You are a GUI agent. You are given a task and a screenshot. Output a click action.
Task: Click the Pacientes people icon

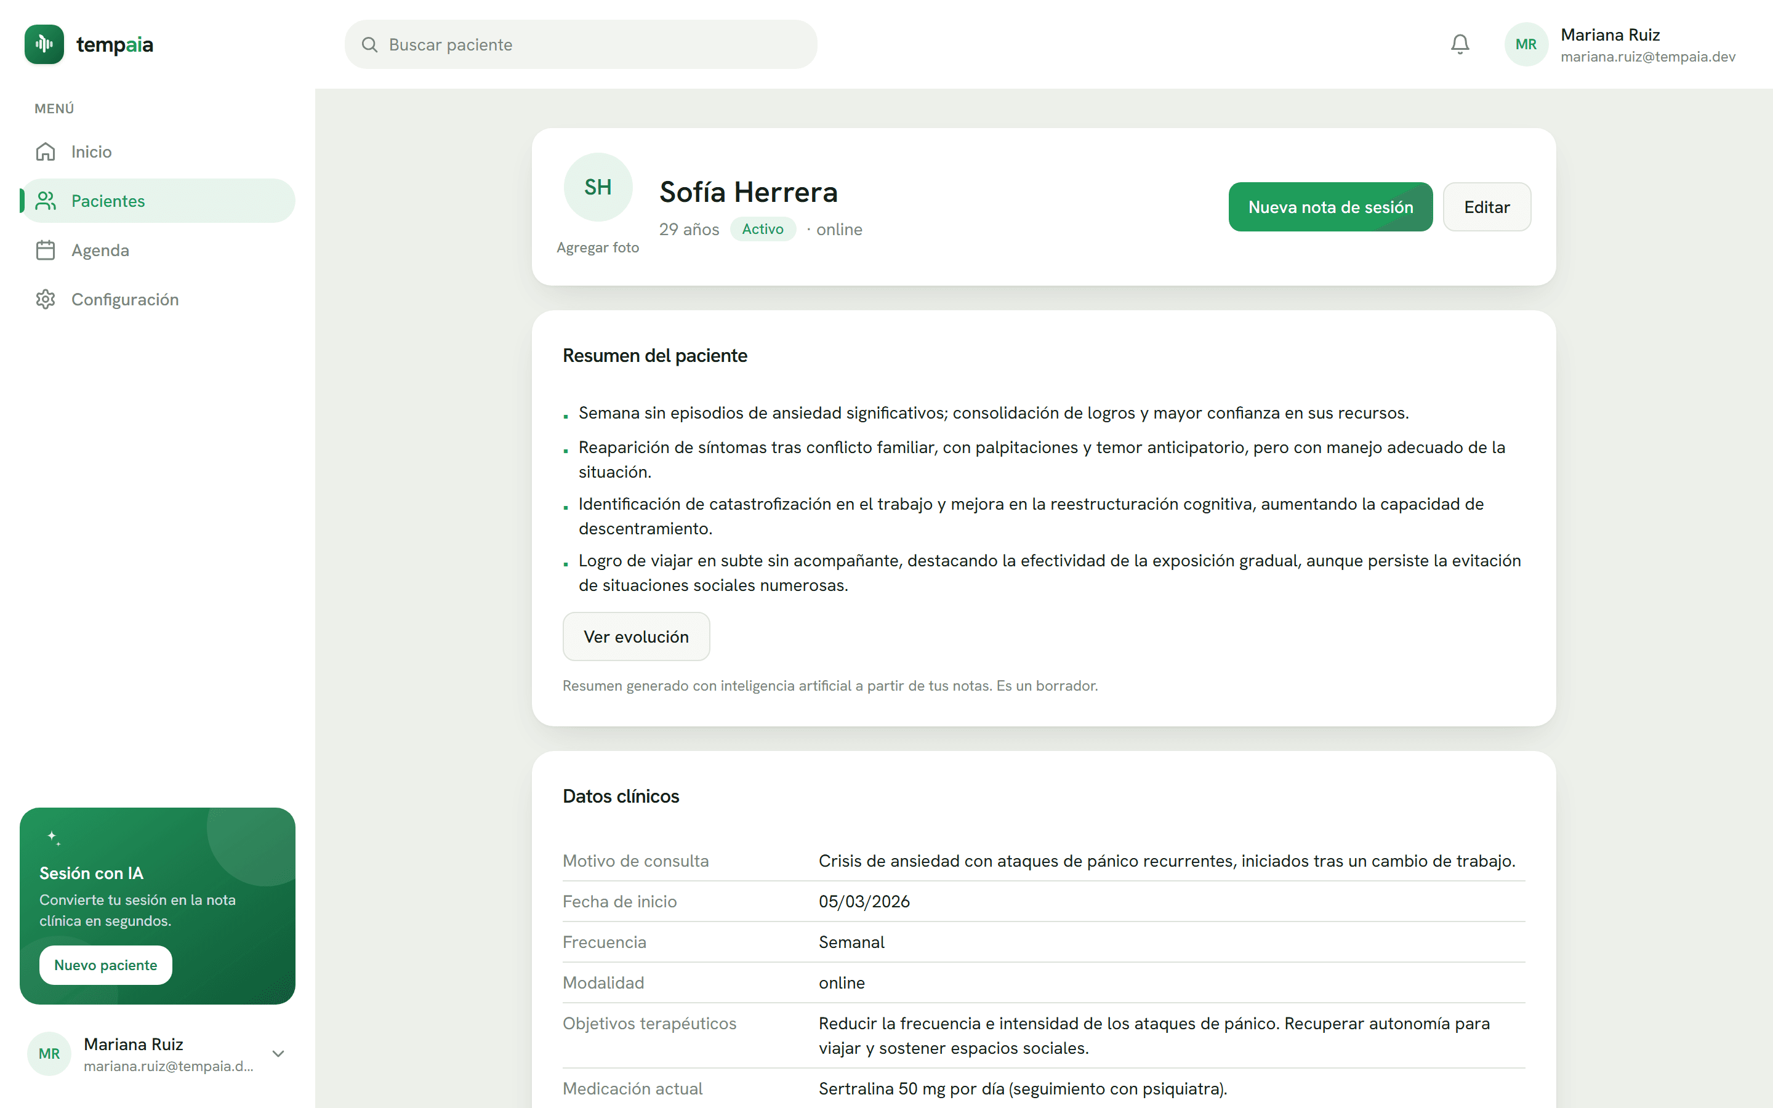[46, 201]
